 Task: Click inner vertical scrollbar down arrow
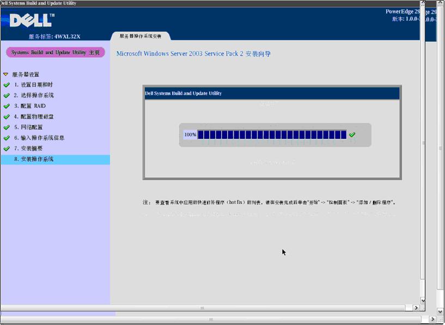tap(423, 301)
